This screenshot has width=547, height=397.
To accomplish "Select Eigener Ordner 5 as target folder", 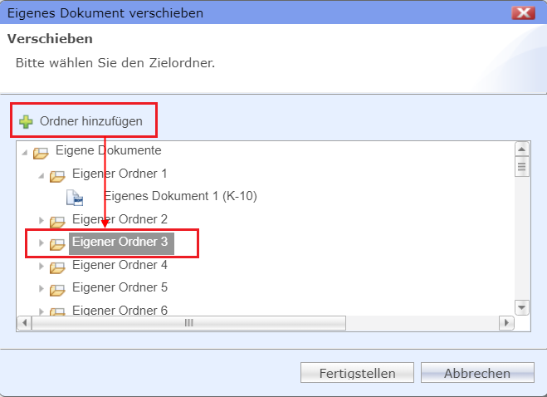I will pos(120,287).
